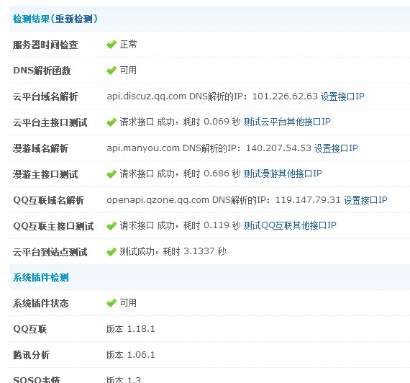
Task: Select the QQ互联 plugin row label
Action: pyautogui.click(x=29, y=329)
